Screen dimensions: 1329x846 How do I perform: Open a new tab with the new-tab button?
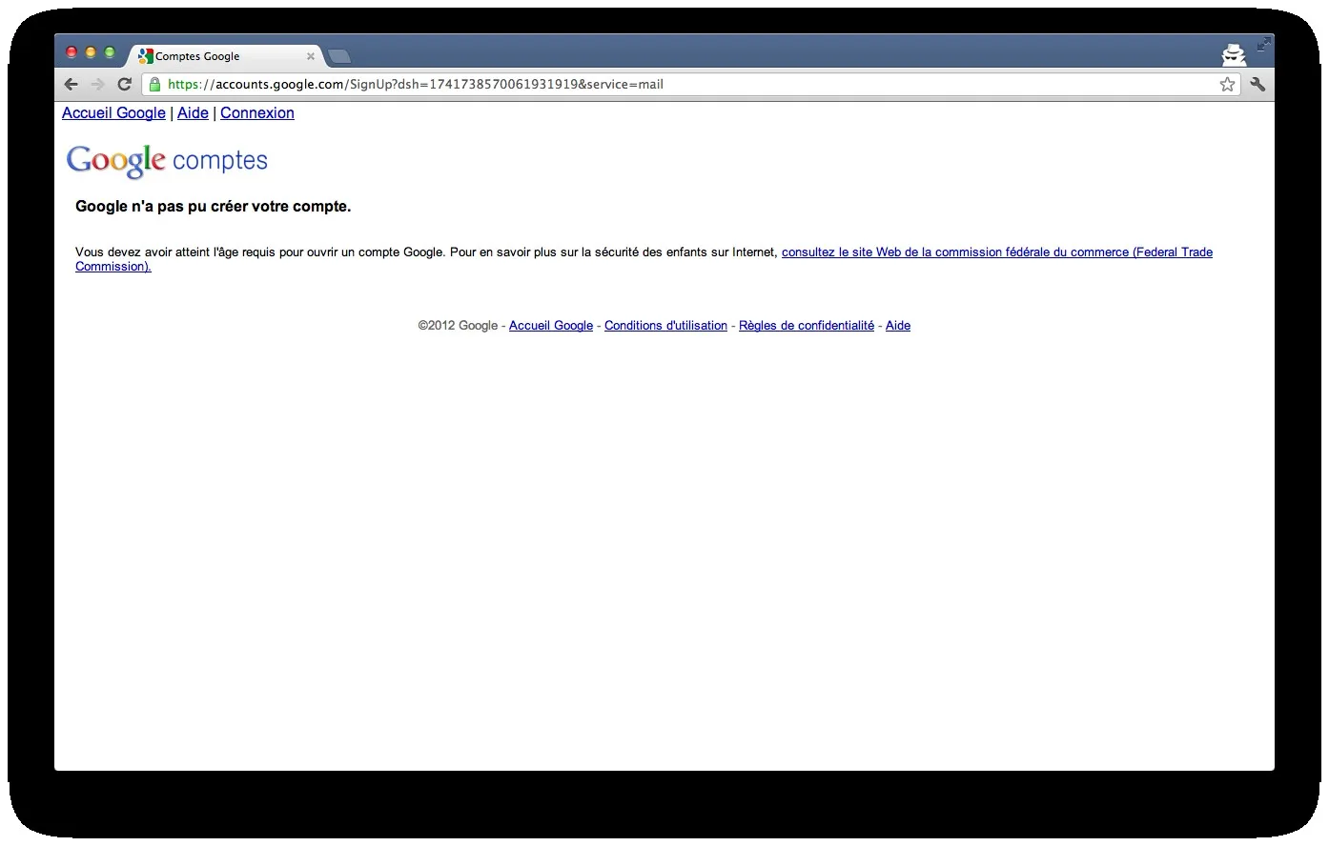tap(338, 56)
